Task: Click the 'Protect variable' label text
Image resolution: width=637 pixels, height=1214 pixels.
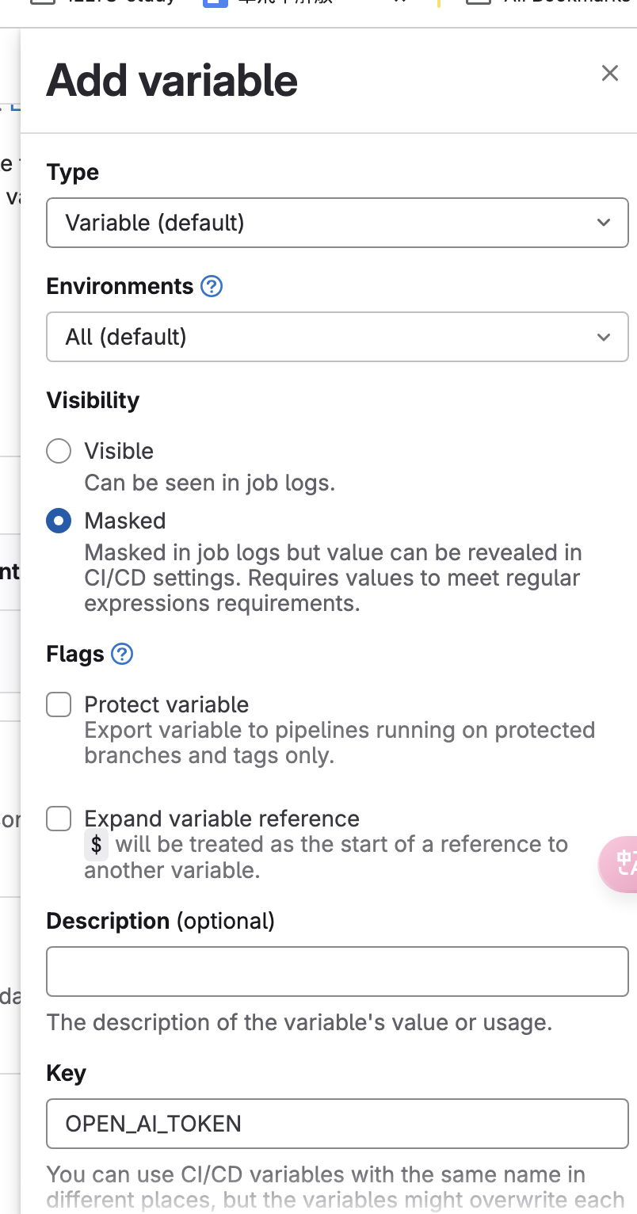Action: [166, 704]
